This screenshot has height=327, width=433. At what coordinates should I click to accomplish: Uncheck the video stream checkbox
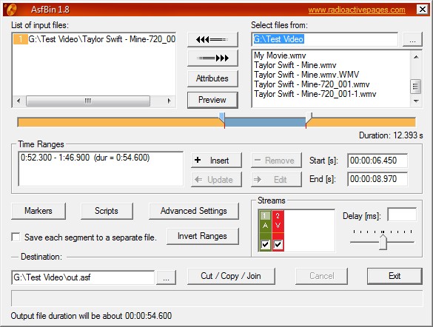click(278, 244)
